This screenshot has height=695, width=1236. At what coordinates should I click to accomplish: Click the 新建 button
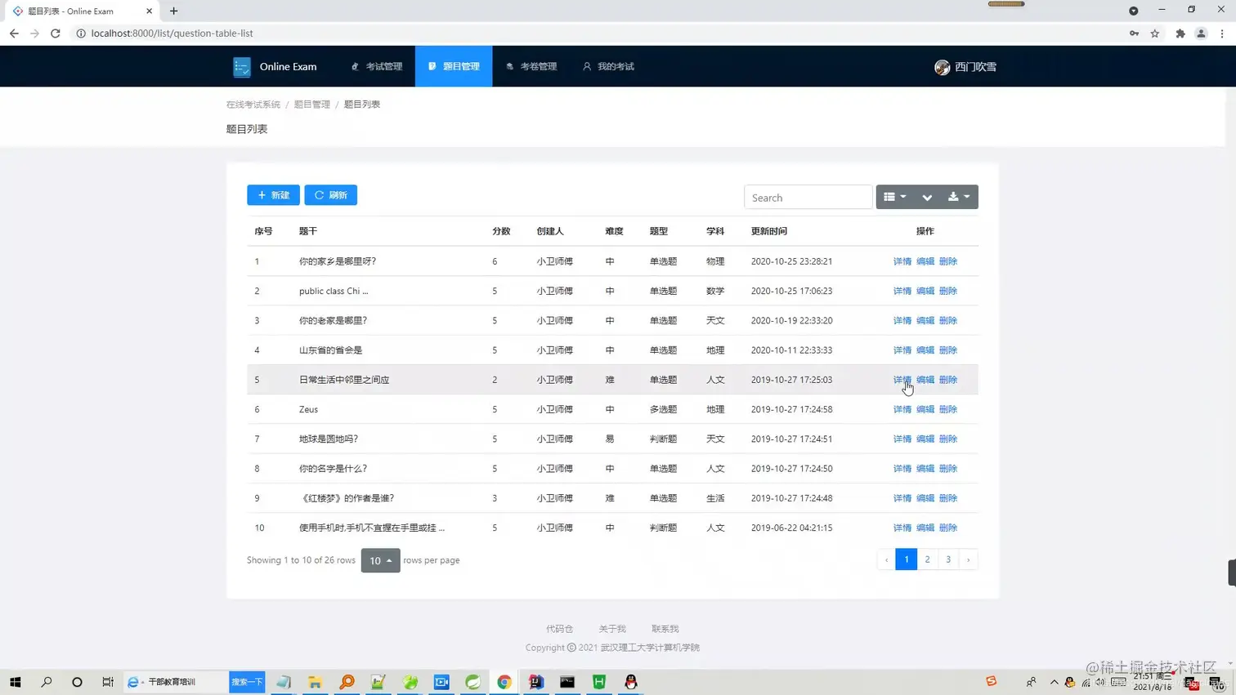(x=273, y=195)
